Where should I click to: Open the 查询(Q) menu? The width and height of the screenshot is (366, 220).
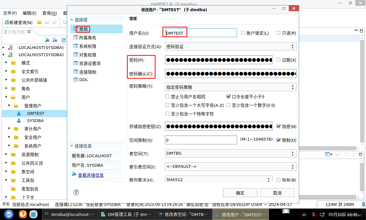(x=50, y=13)
